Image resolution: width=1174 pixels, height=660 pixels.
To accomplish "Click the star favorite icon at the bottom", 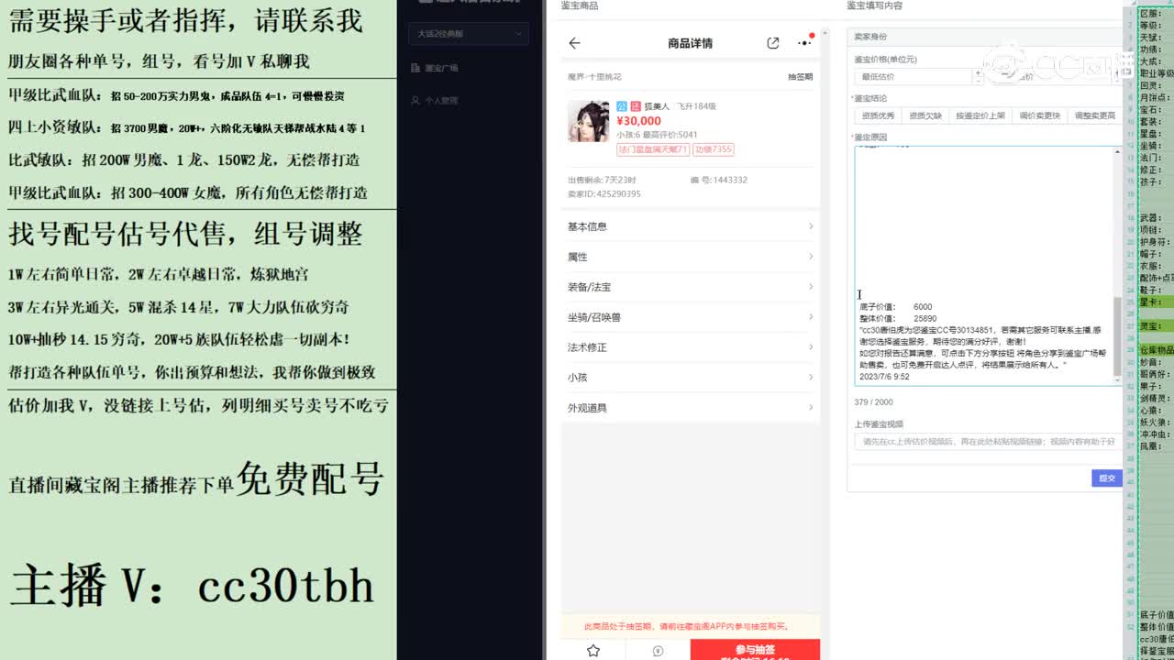I will coord(593,649).
